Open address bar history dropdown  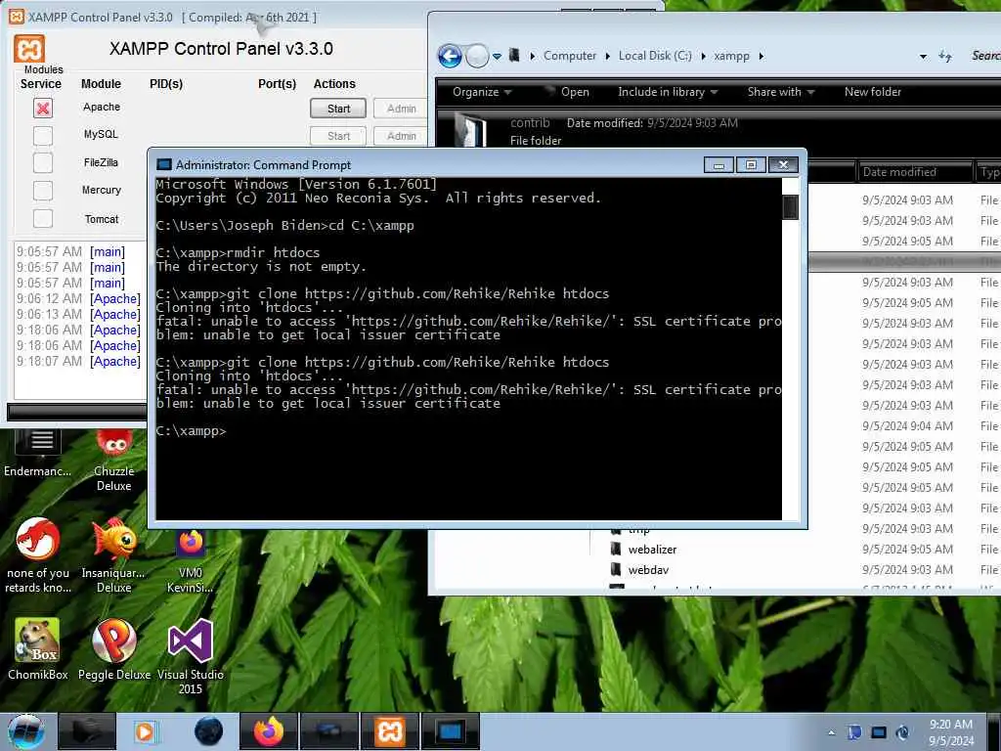click(x=923, y=57)
